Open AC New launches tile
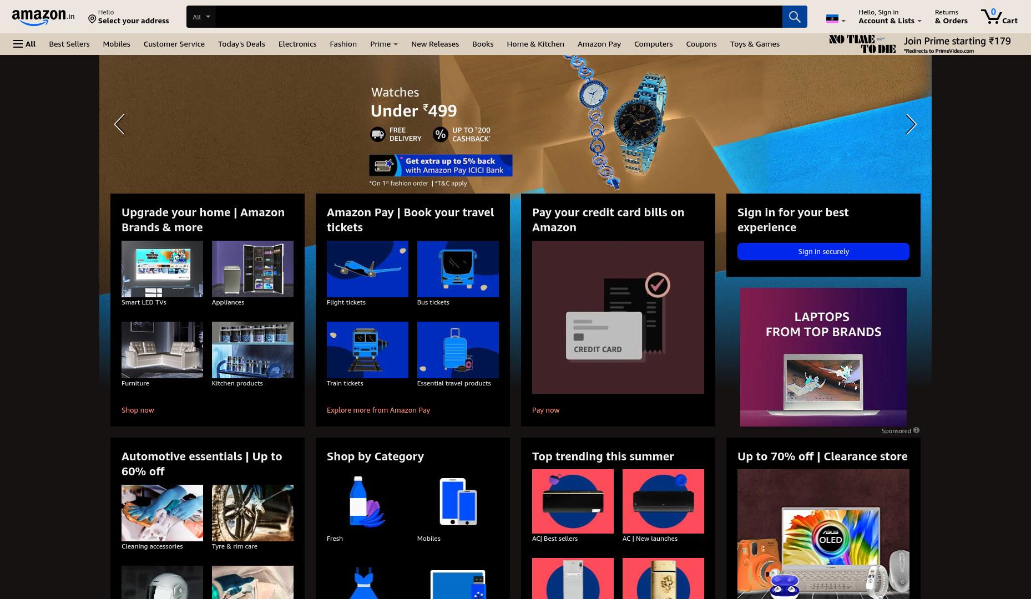 coord(663,501)
